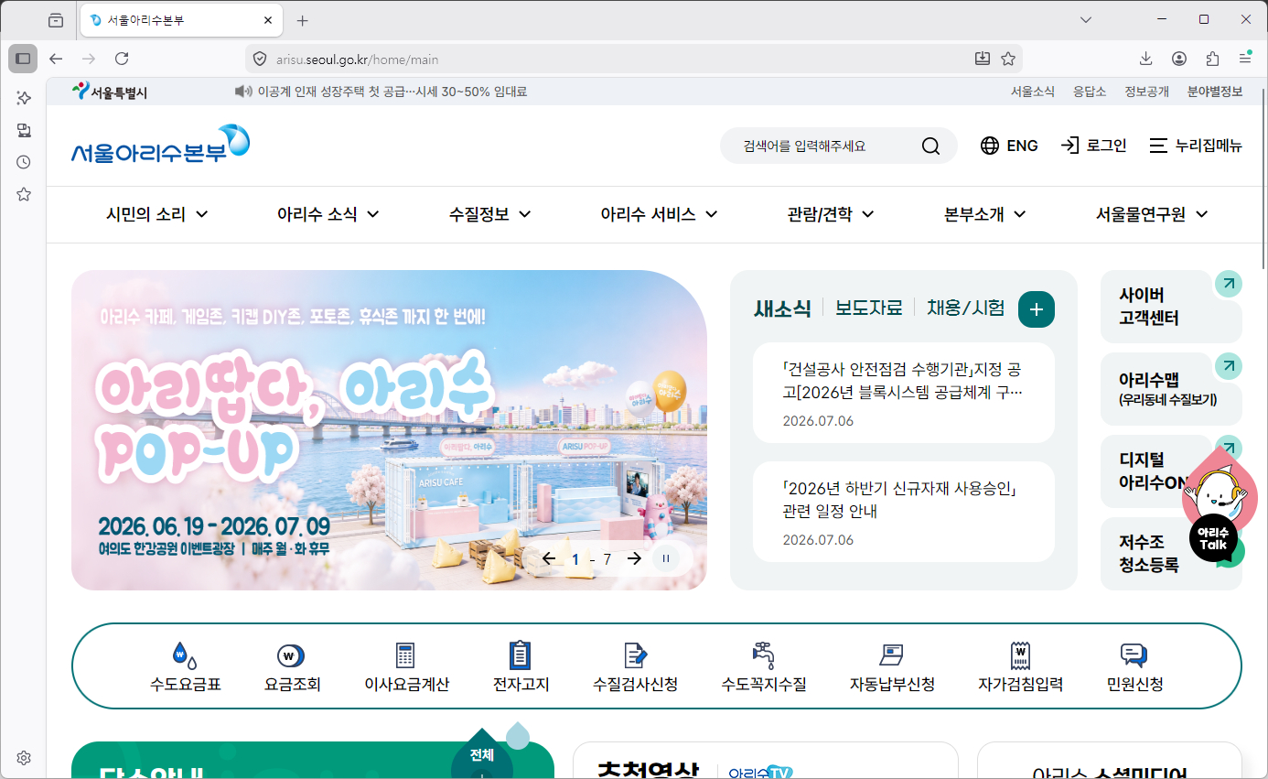Open the 이사요금계산 calculator icon
The image size is (1268, 779).
click(405, 655)
